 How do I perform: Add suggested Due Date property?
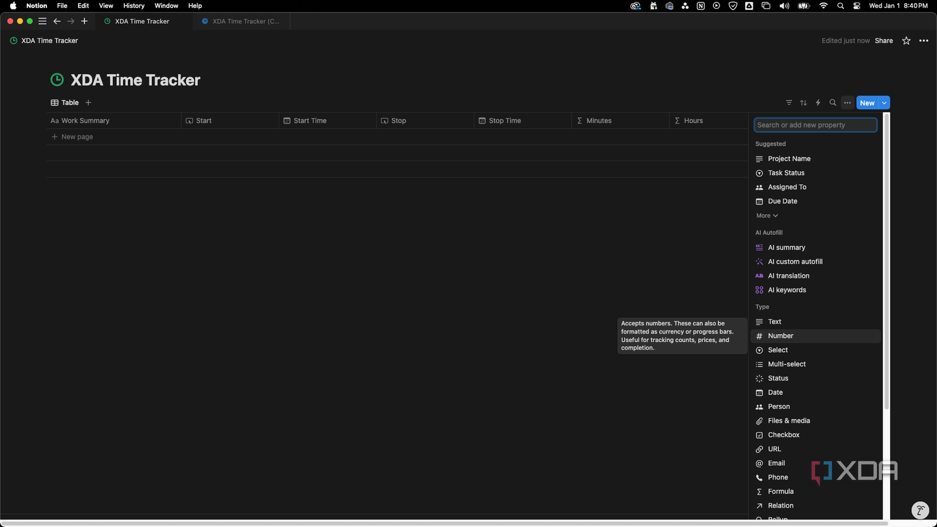(x=815, y=201)
